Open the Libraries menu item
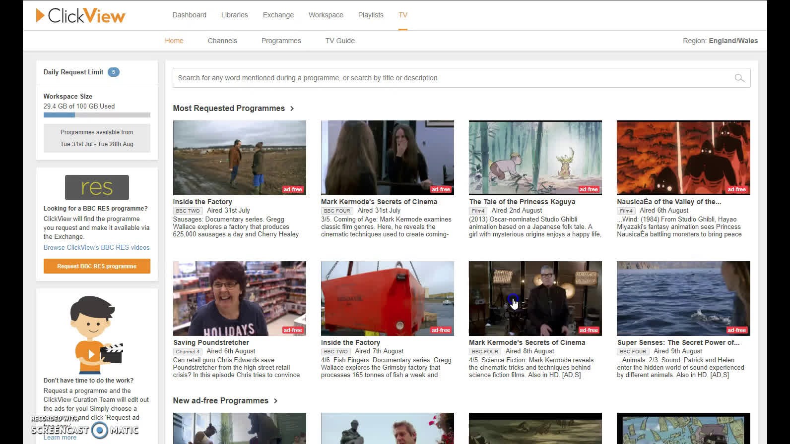Screen dimensions: 790x444 click(x=235, y=15)
